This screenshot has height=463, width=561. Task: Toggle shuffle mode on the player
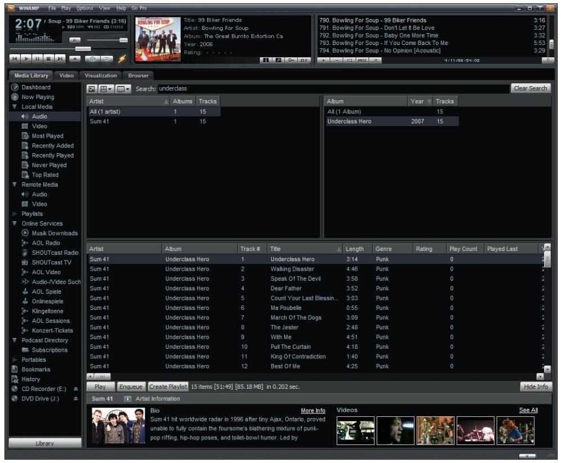(93, 59)
